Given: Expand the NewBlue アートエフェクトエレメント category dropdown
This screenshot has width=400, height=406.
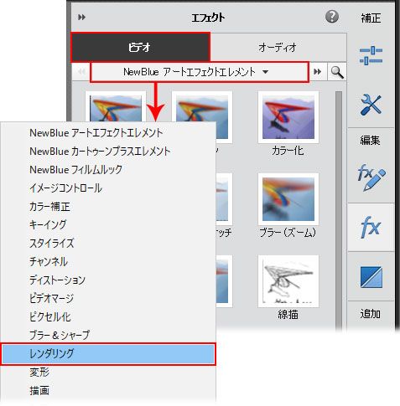Looking at the screenshot, I should coord(200,72).
